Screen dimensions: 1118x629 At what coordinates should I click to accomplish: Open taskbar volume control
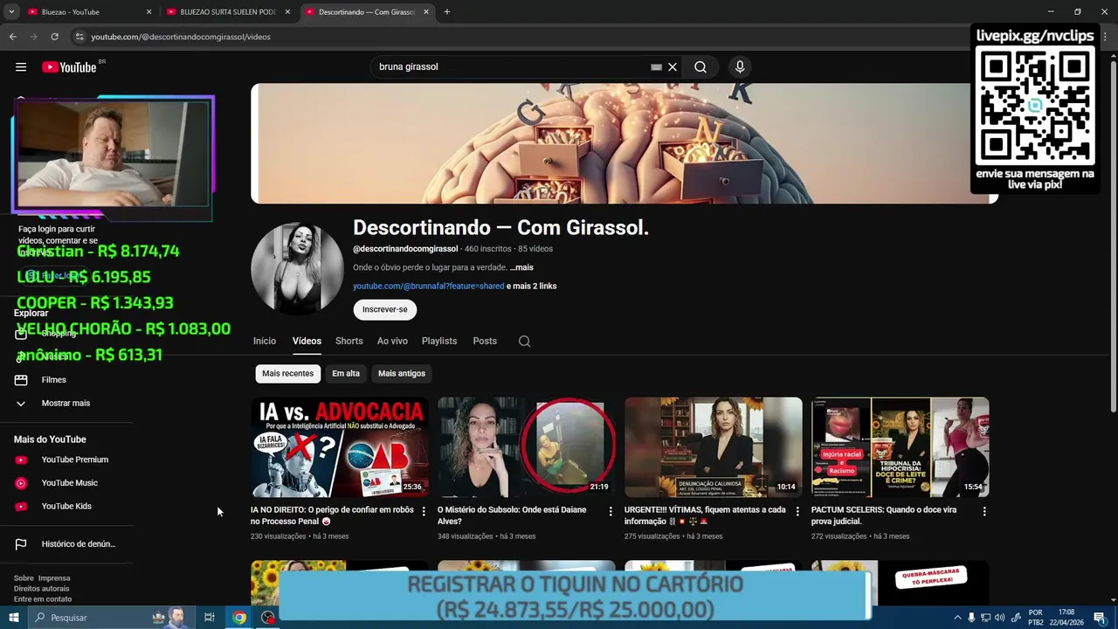pos(999,618)
